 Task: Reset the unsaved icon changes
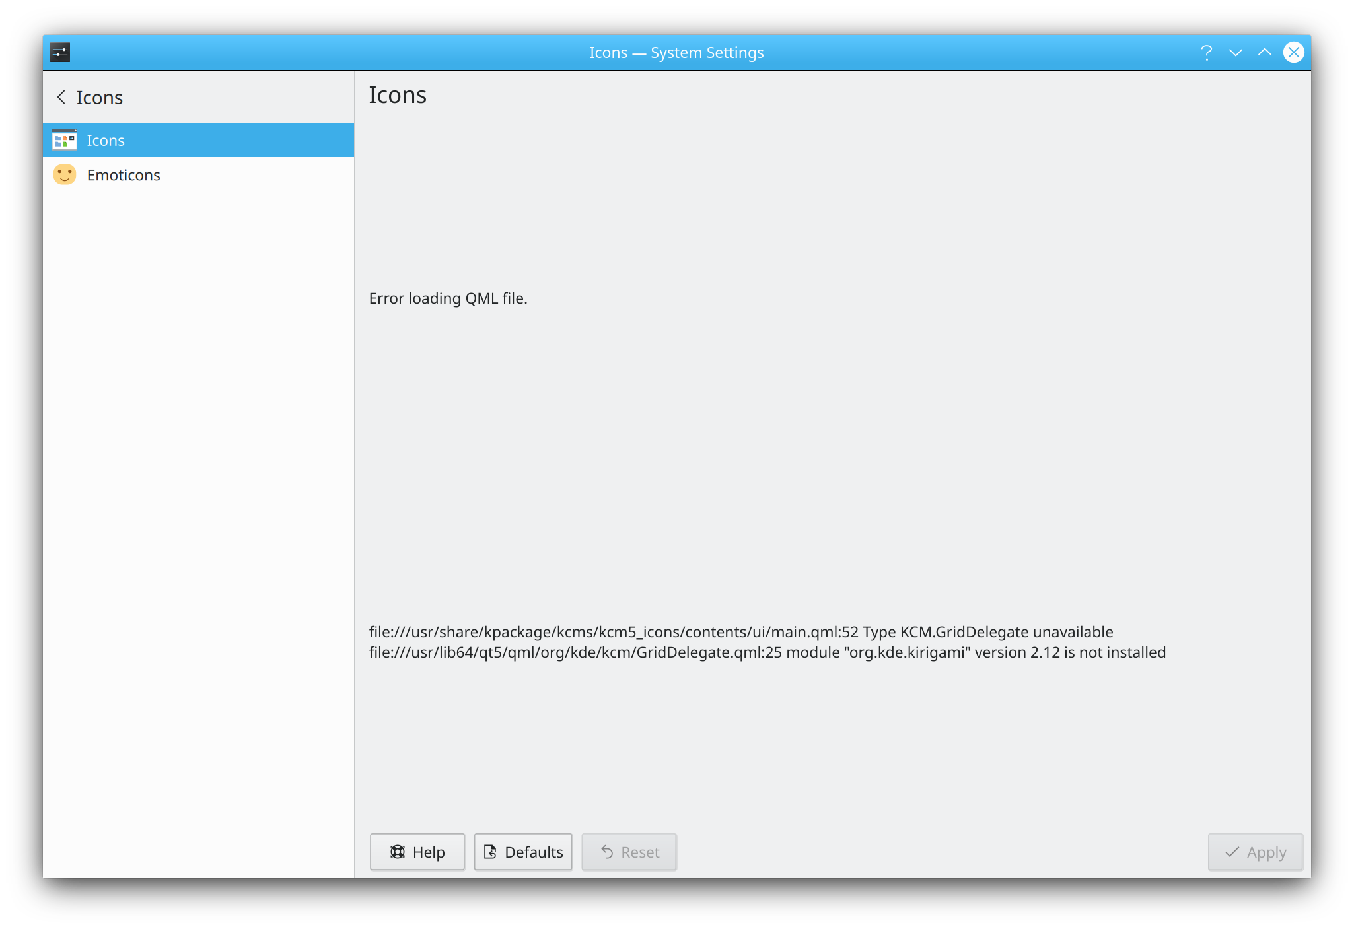[628, 852]
